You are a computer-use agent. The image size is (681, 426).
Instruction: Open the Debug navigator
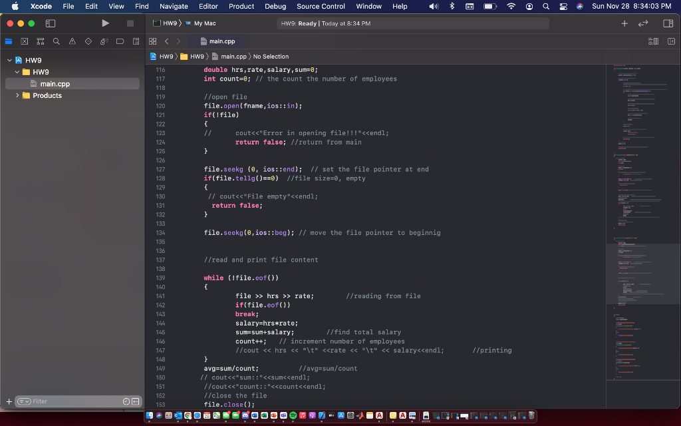pyautogui.click(x=104, y=41)
